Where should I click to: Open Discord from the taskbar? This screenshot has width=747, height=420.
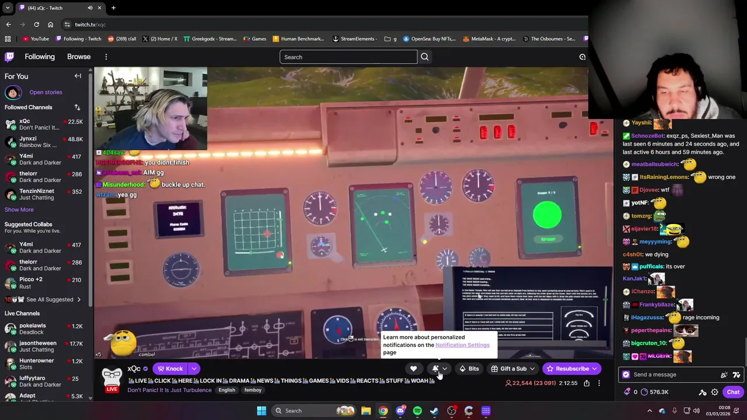click(x=400, y=411)
